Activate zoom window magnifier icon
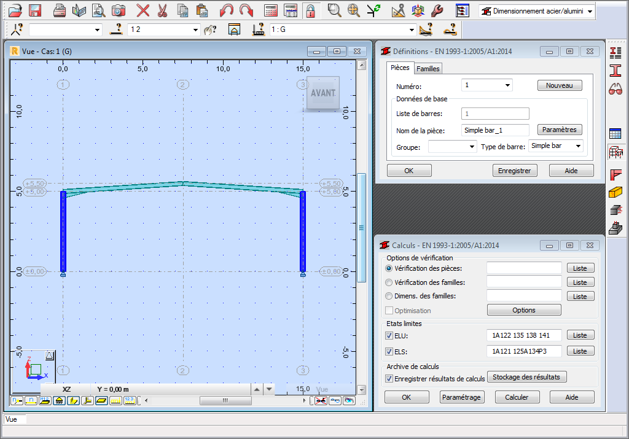The height and width of the screenshot is (439, 629). 334,11
